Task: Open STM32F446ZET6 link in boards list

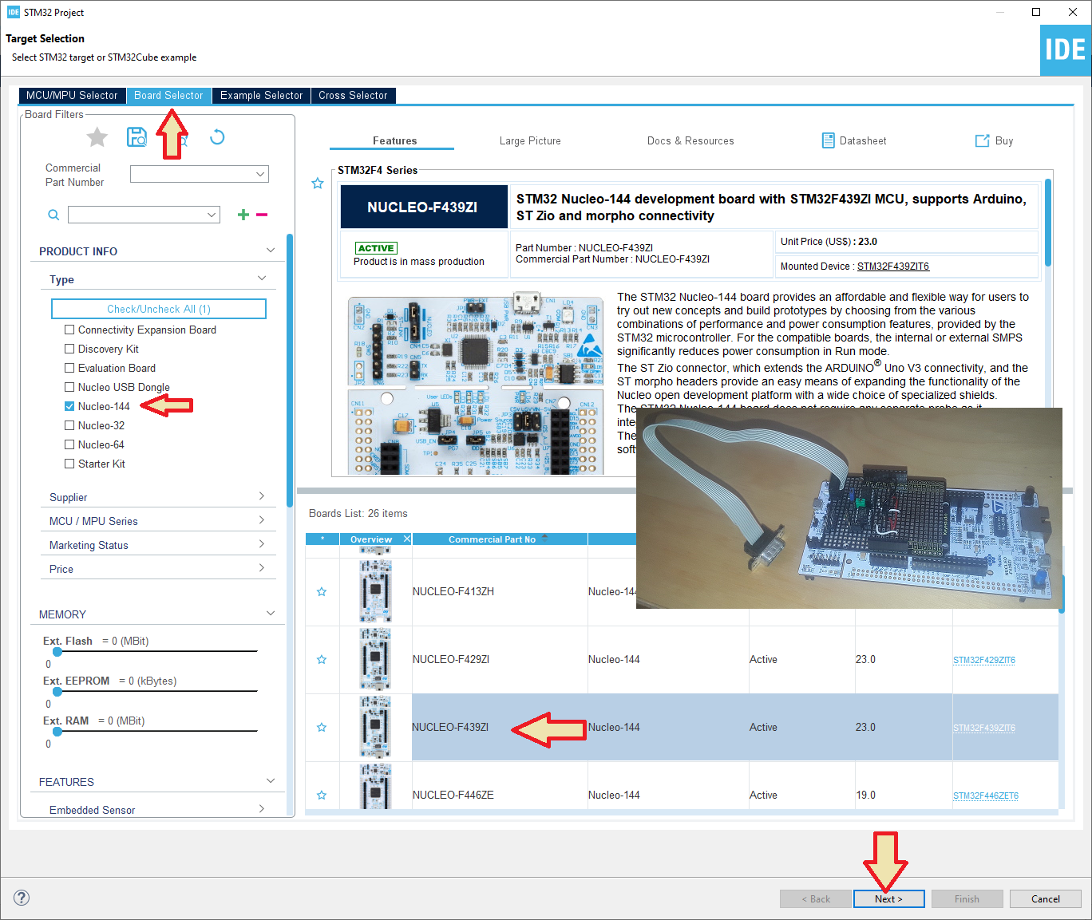Action: pos(986,796)
